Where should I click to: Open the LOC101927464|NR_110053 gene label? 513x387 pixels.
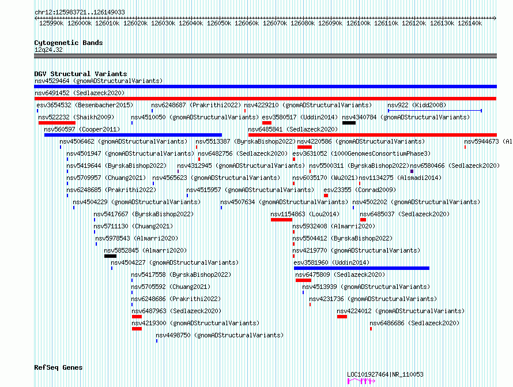385,374
